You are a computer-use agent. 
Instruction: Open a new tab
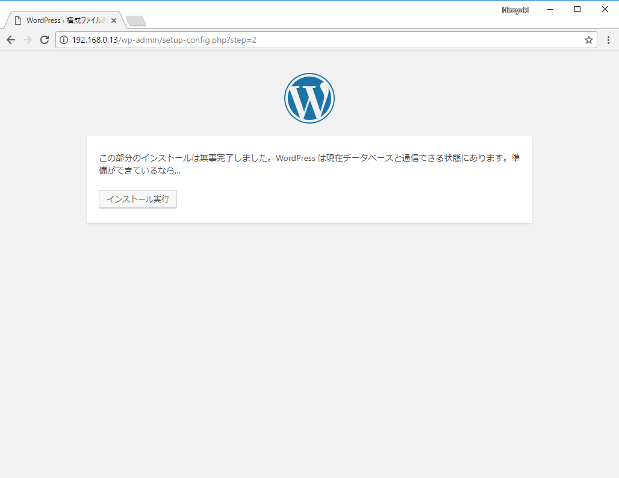tap(136, 21)
